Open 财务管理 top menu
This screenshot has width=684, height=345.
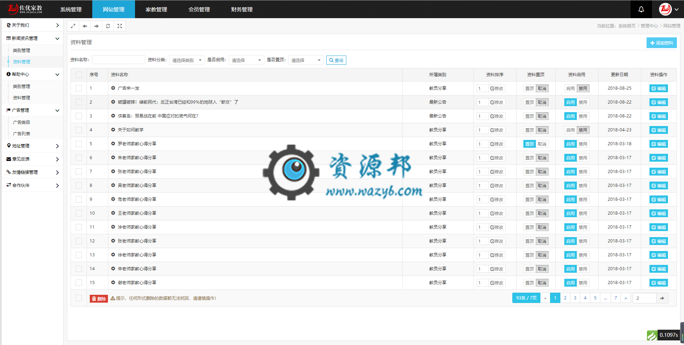242,9
